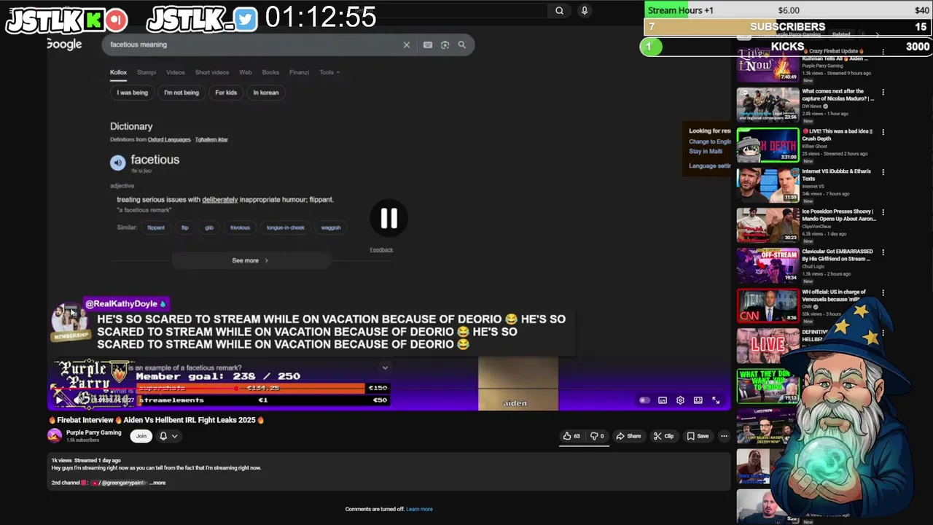Open options for 'Clavicular Got EMBARRASSED' video
Viewport: 933px width, 525px height.
(883, 253)
